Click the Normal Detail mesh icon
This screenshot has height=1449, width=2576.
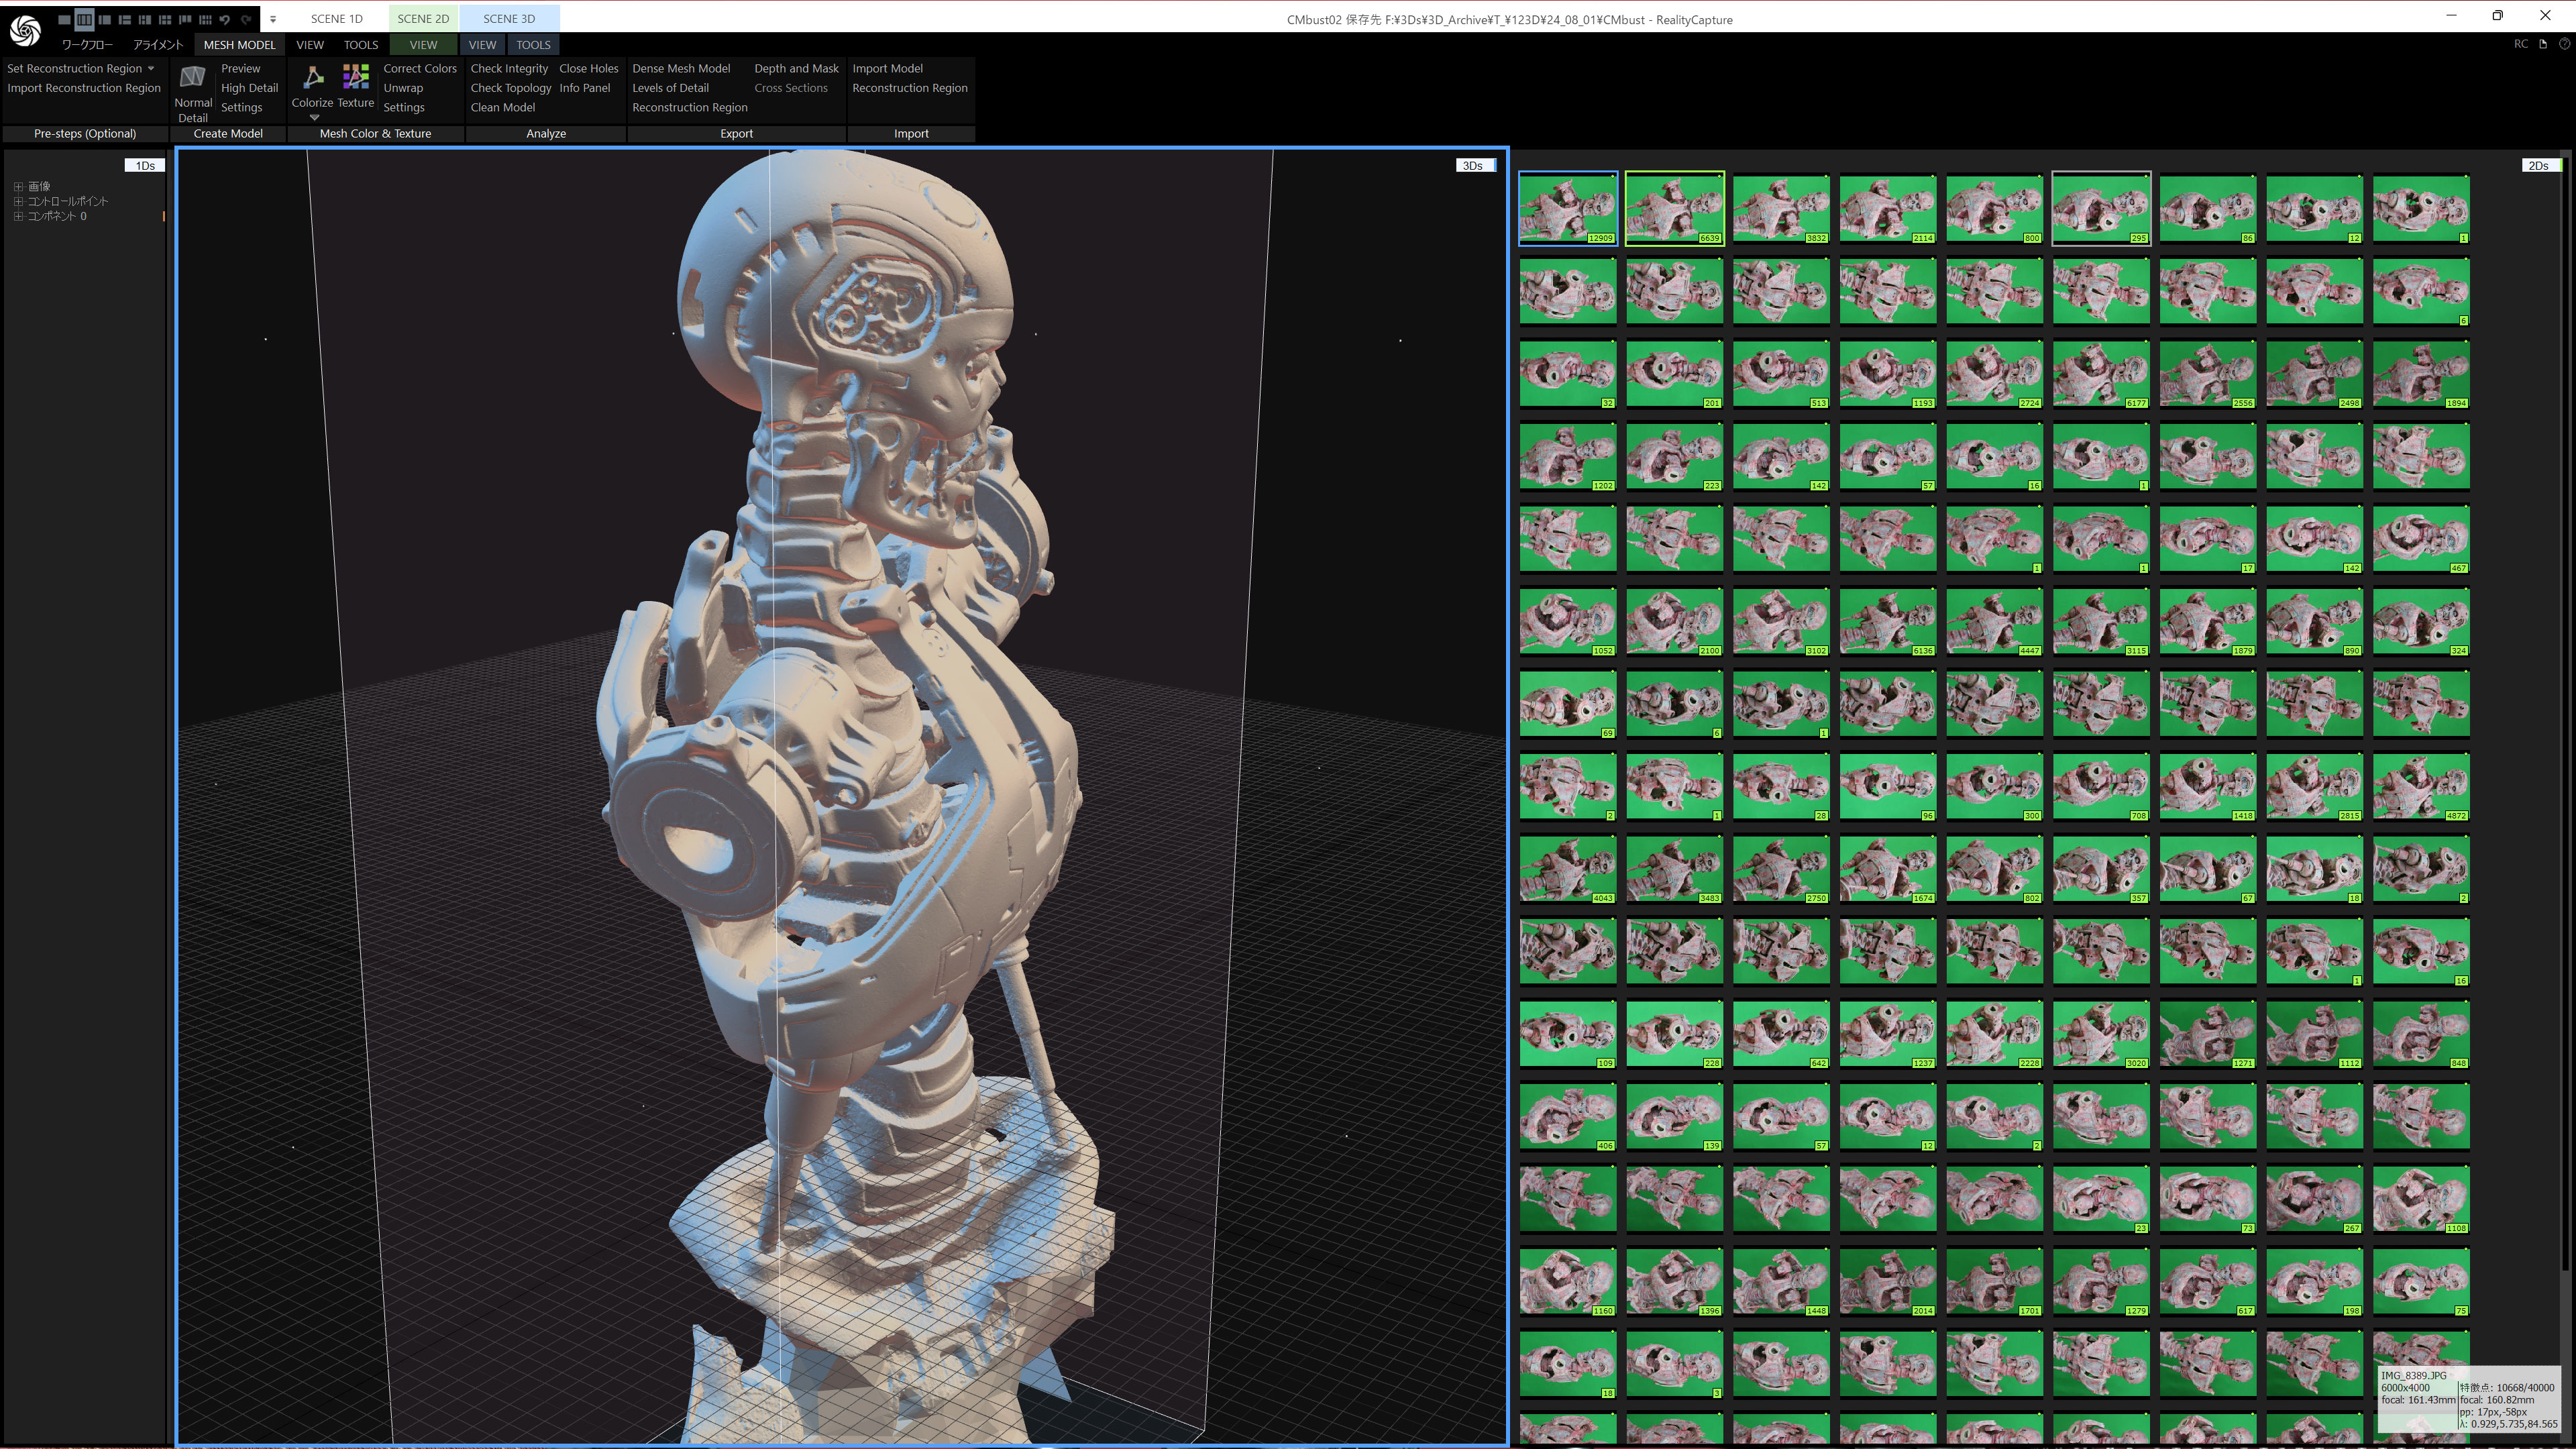click(192, 77)
